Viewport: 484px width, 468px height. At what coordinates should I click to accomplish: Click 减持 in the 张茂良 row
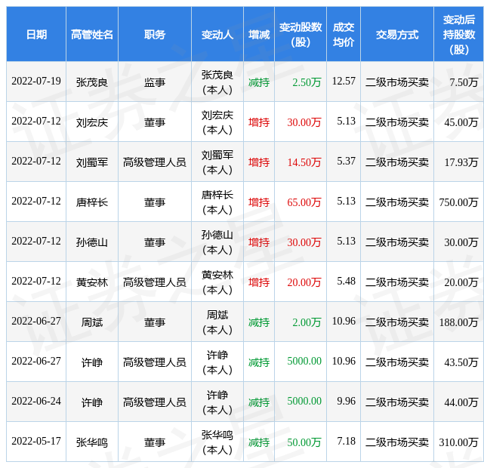click(259, 82)
